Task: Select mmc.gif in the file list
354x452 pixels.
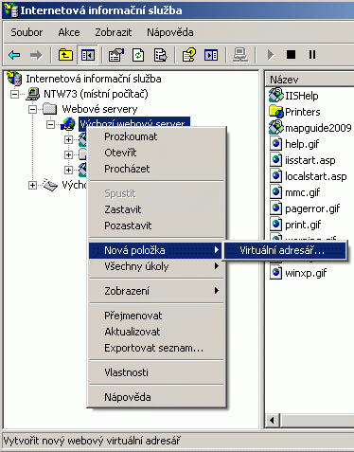Action: coord(302,192)
